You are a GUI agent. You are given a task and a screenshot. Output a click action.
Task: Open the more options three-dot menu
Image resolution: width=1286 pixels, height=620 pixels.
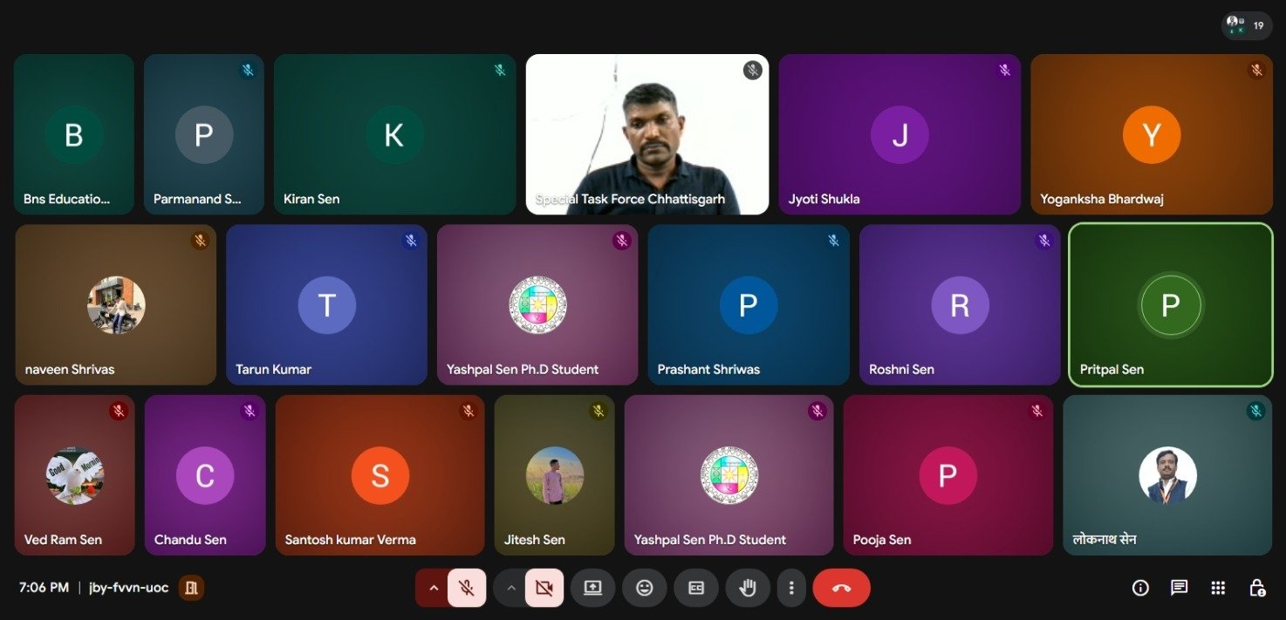pyautogui.click(x=791, y=588)
